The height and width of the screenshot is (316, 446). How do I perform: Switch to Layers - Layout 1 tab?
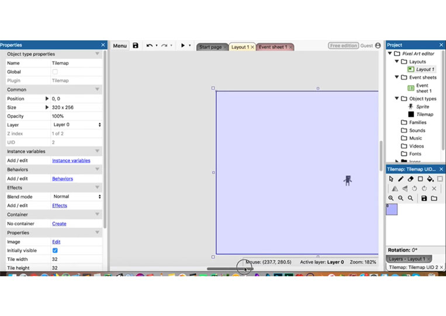[407, 259]
